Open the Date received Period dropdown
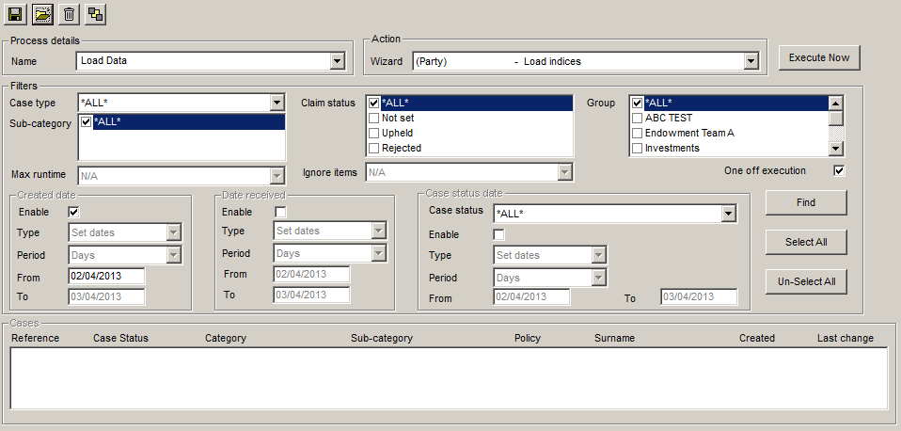 pyautogui.click(x=378, y=253)
